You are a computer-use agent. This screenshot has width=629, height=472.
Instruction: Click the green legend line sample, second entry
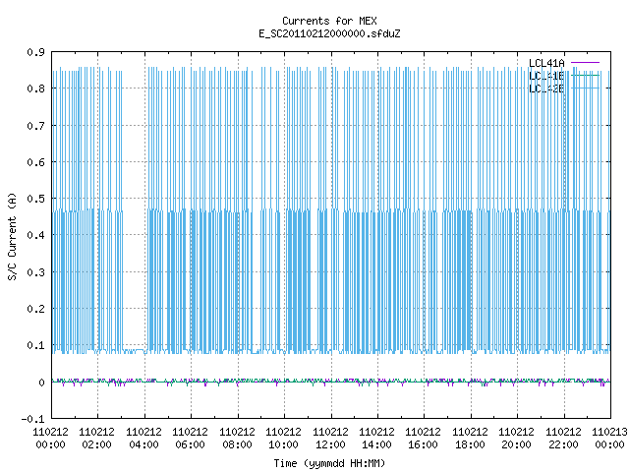coord(585,75)
